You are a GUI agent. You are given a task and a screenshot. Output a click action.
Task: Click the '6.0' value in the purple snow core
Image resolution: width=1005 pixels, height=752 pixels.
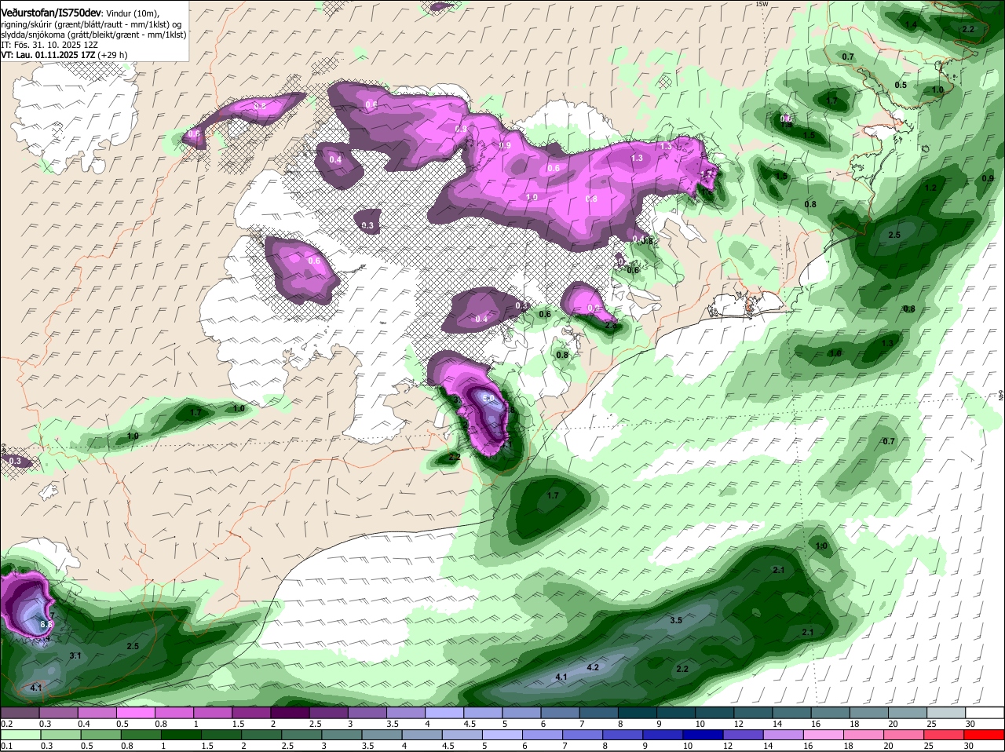[488, 399]
